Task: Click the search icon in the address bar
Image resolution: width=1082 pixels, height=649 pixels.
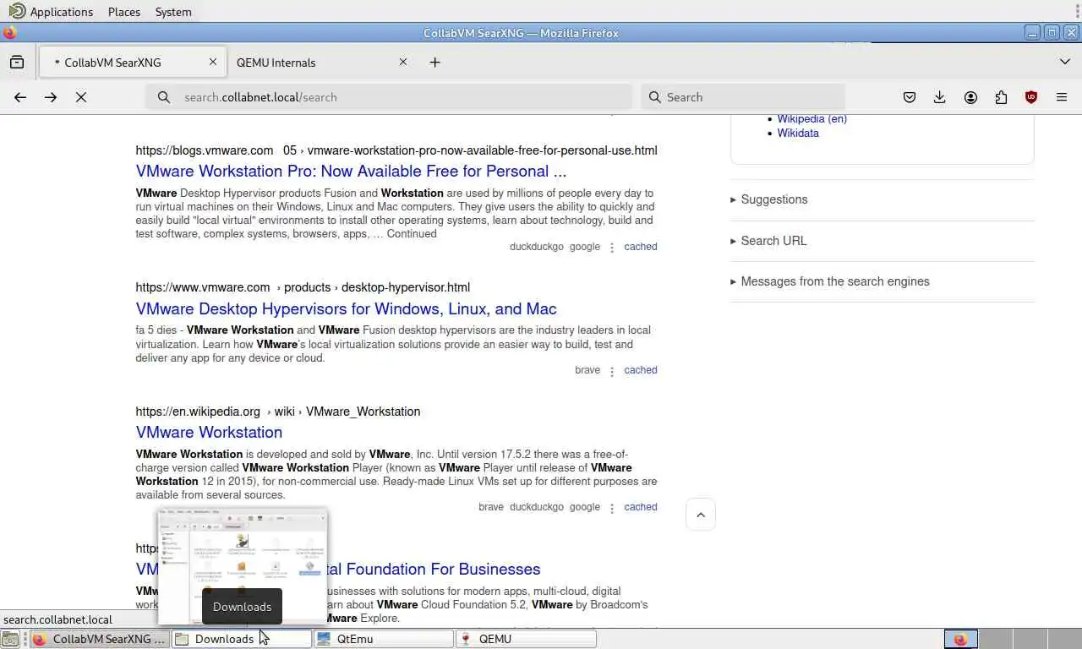Action: coord(164,97)
